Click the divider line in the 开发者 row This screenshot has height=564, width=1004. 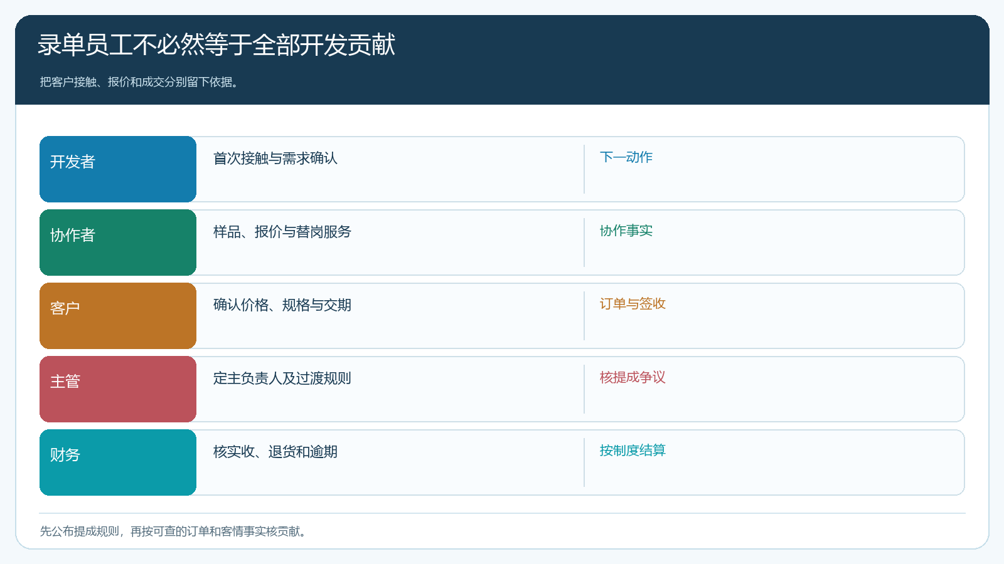coord(584,169)
